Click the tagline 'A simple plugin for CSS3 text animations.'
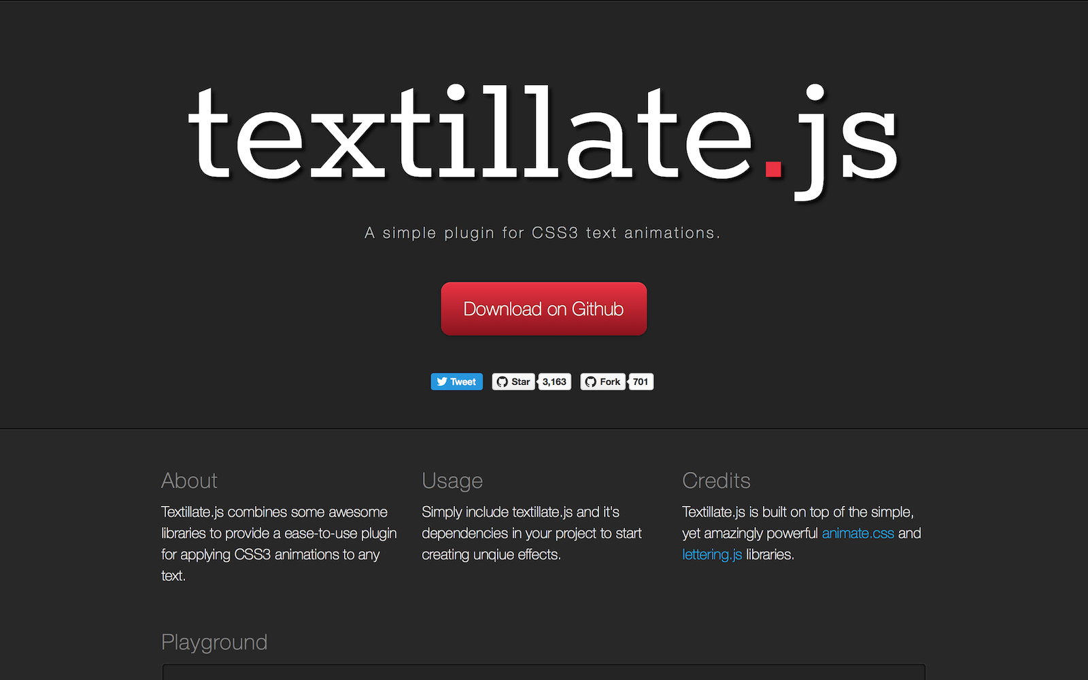 pos(542,233)
